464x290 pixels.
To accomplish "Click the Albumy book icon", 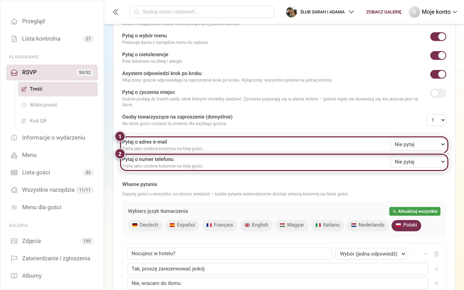I will pos(14,276).
